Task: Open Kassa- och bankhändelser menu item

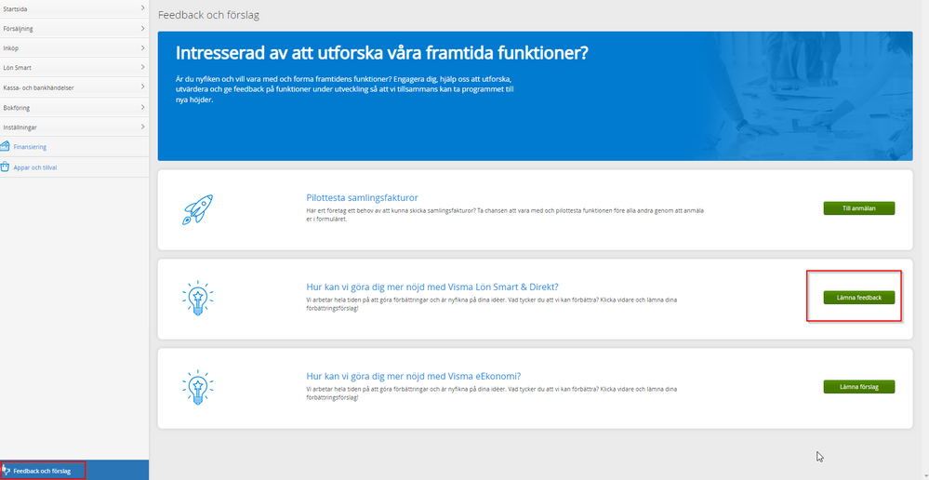Action: pos(37,87)
